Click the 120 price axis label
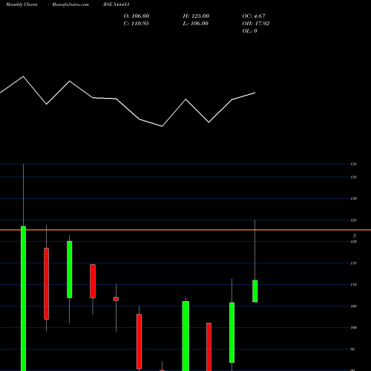This screenshot has width=371, height=371. coord(353,242)
